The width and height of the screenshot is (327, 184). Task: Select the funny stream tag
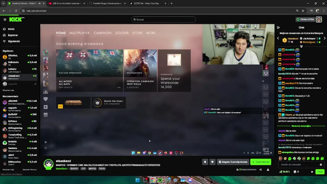pos(102,169)
